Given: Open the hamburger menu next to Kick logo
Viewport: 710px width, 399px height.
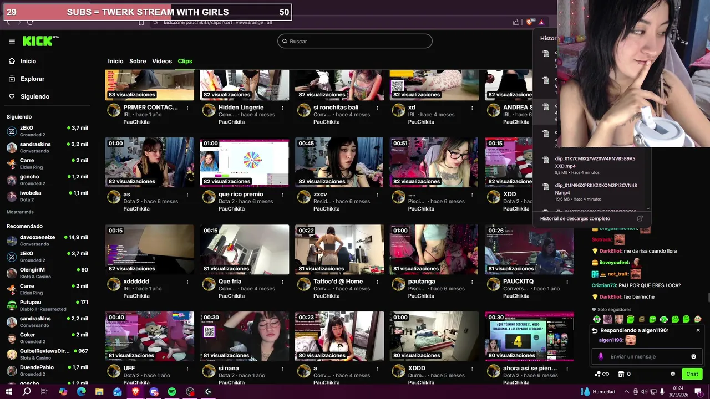Looking at the screenshot, I should (x=12, y=41).
